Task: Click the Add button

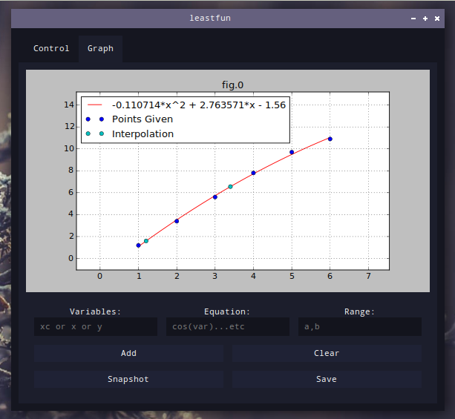Action: pyautogui.click(x=128, y=353)
